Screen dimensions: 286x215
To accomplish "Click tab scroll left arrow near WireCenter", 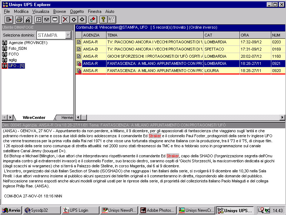I will 5,118.
